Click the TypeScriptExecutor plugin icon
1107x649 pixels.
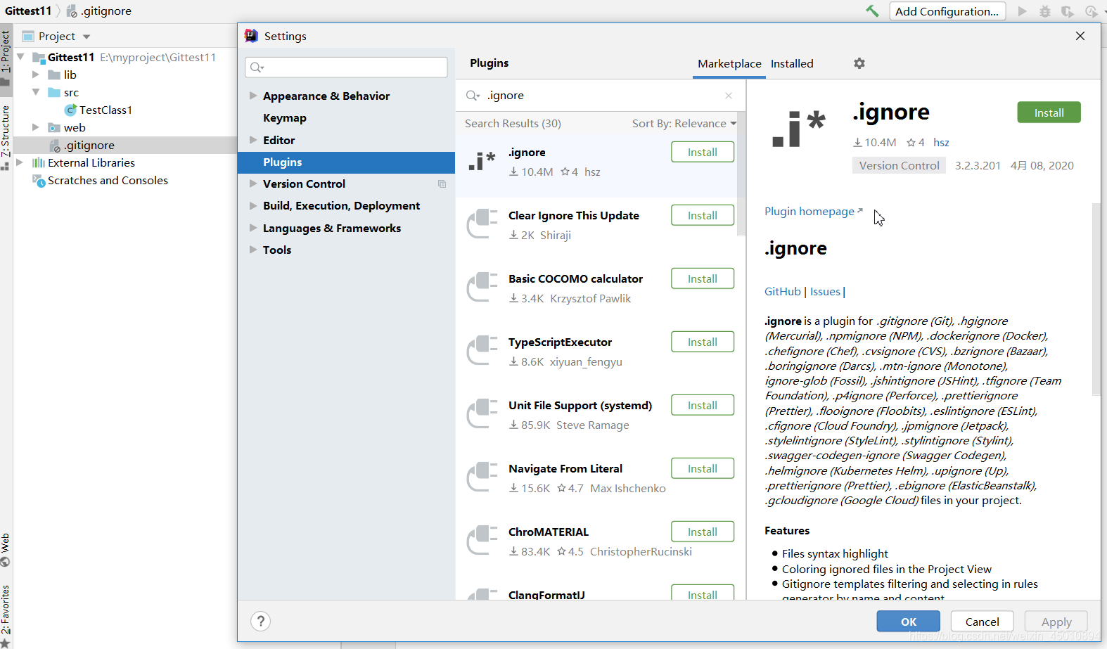pos(482,350)
